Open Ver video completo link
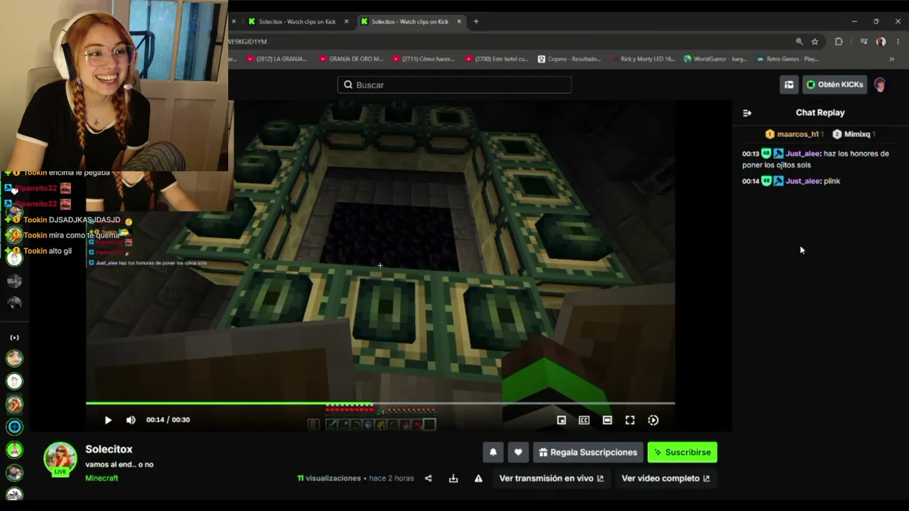Viewport: 909px width, 511px height. point(665,478)
